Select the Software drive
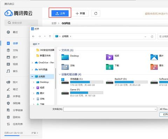This screenshot has width=168, height=139. [x=159, y=82]
